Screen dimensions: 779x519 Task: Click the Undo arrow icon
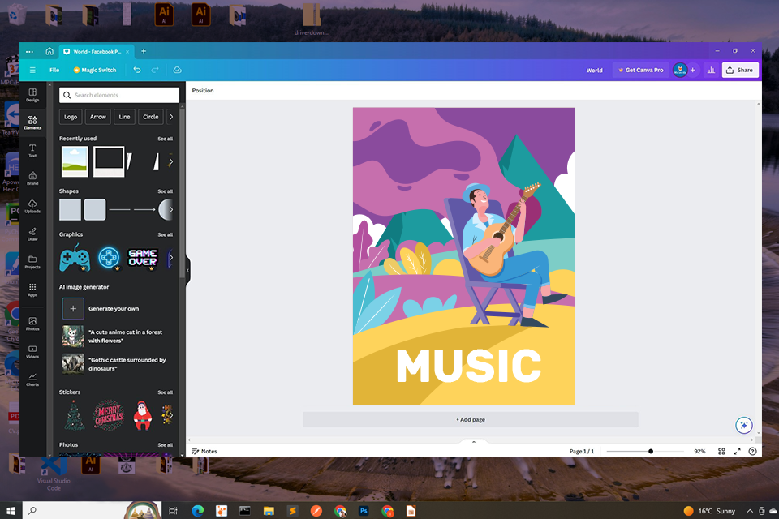[x=137, y=70]
